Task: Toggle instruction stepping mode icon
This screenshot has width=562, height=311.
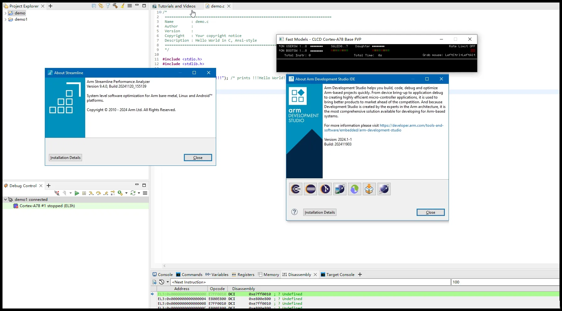Action: coord(113,193)
